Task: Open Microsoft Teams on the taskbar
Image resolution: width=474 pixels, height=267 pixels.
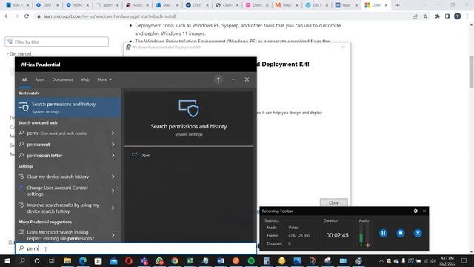Action: (x=144, y=260)
